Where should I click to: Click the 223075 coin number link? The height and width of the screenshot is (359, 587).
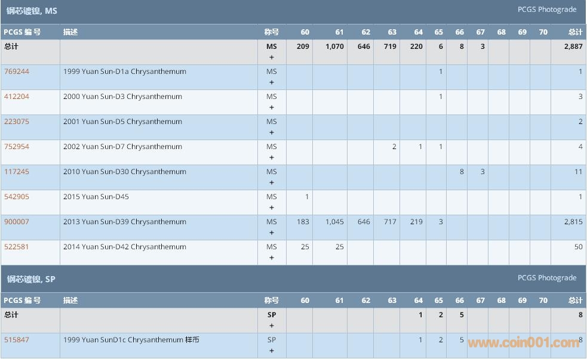coord(17,122)
